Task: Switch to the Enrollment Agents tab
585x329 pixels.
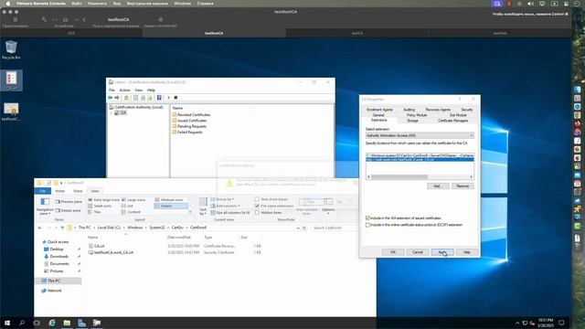Action: [x=379, y=110]
